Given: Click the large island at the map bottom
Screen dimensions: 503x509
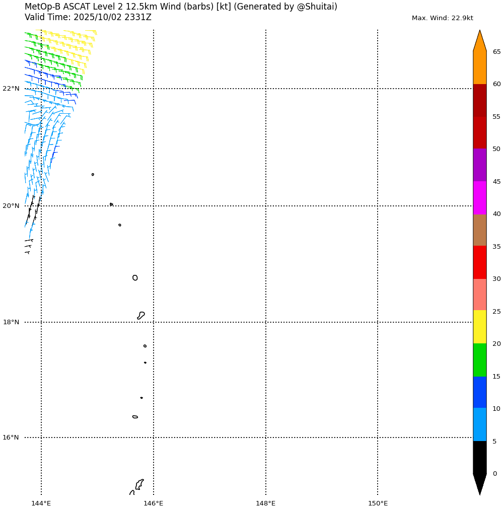Looking at the screenshot, I should tap(139, 484).
